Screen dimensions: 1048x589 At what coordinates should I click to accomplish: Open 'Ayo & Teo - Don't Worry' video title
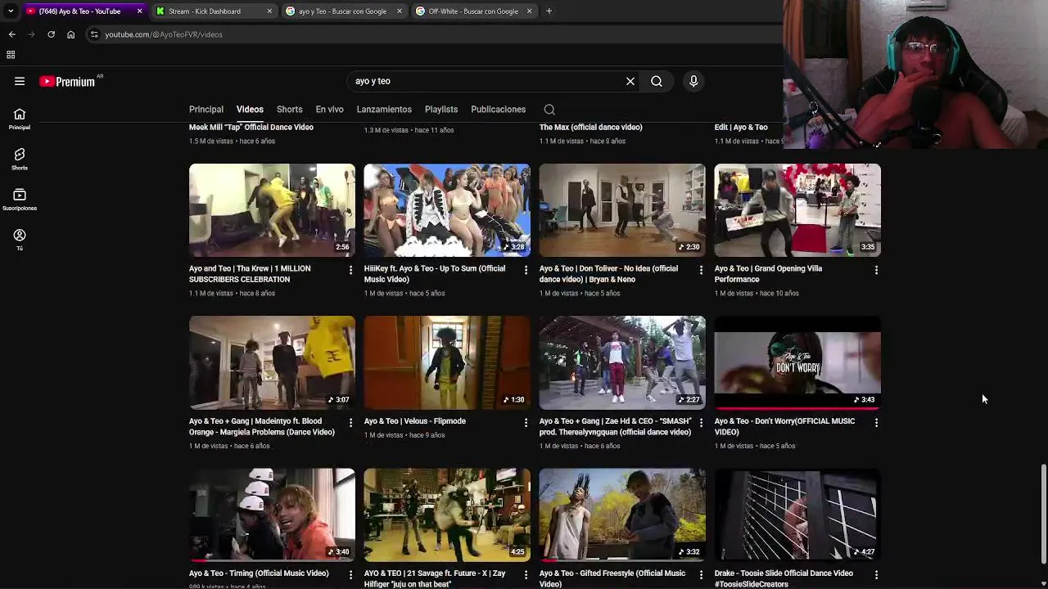coord(784,426)
